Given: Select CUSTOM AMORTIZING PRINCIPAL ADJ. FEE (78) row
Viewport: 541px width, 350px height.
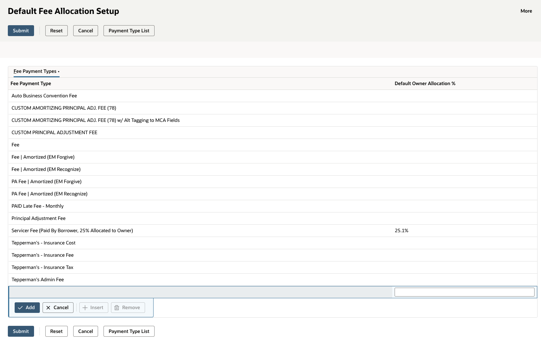Looking at the screenshot, I should (272, 108).
